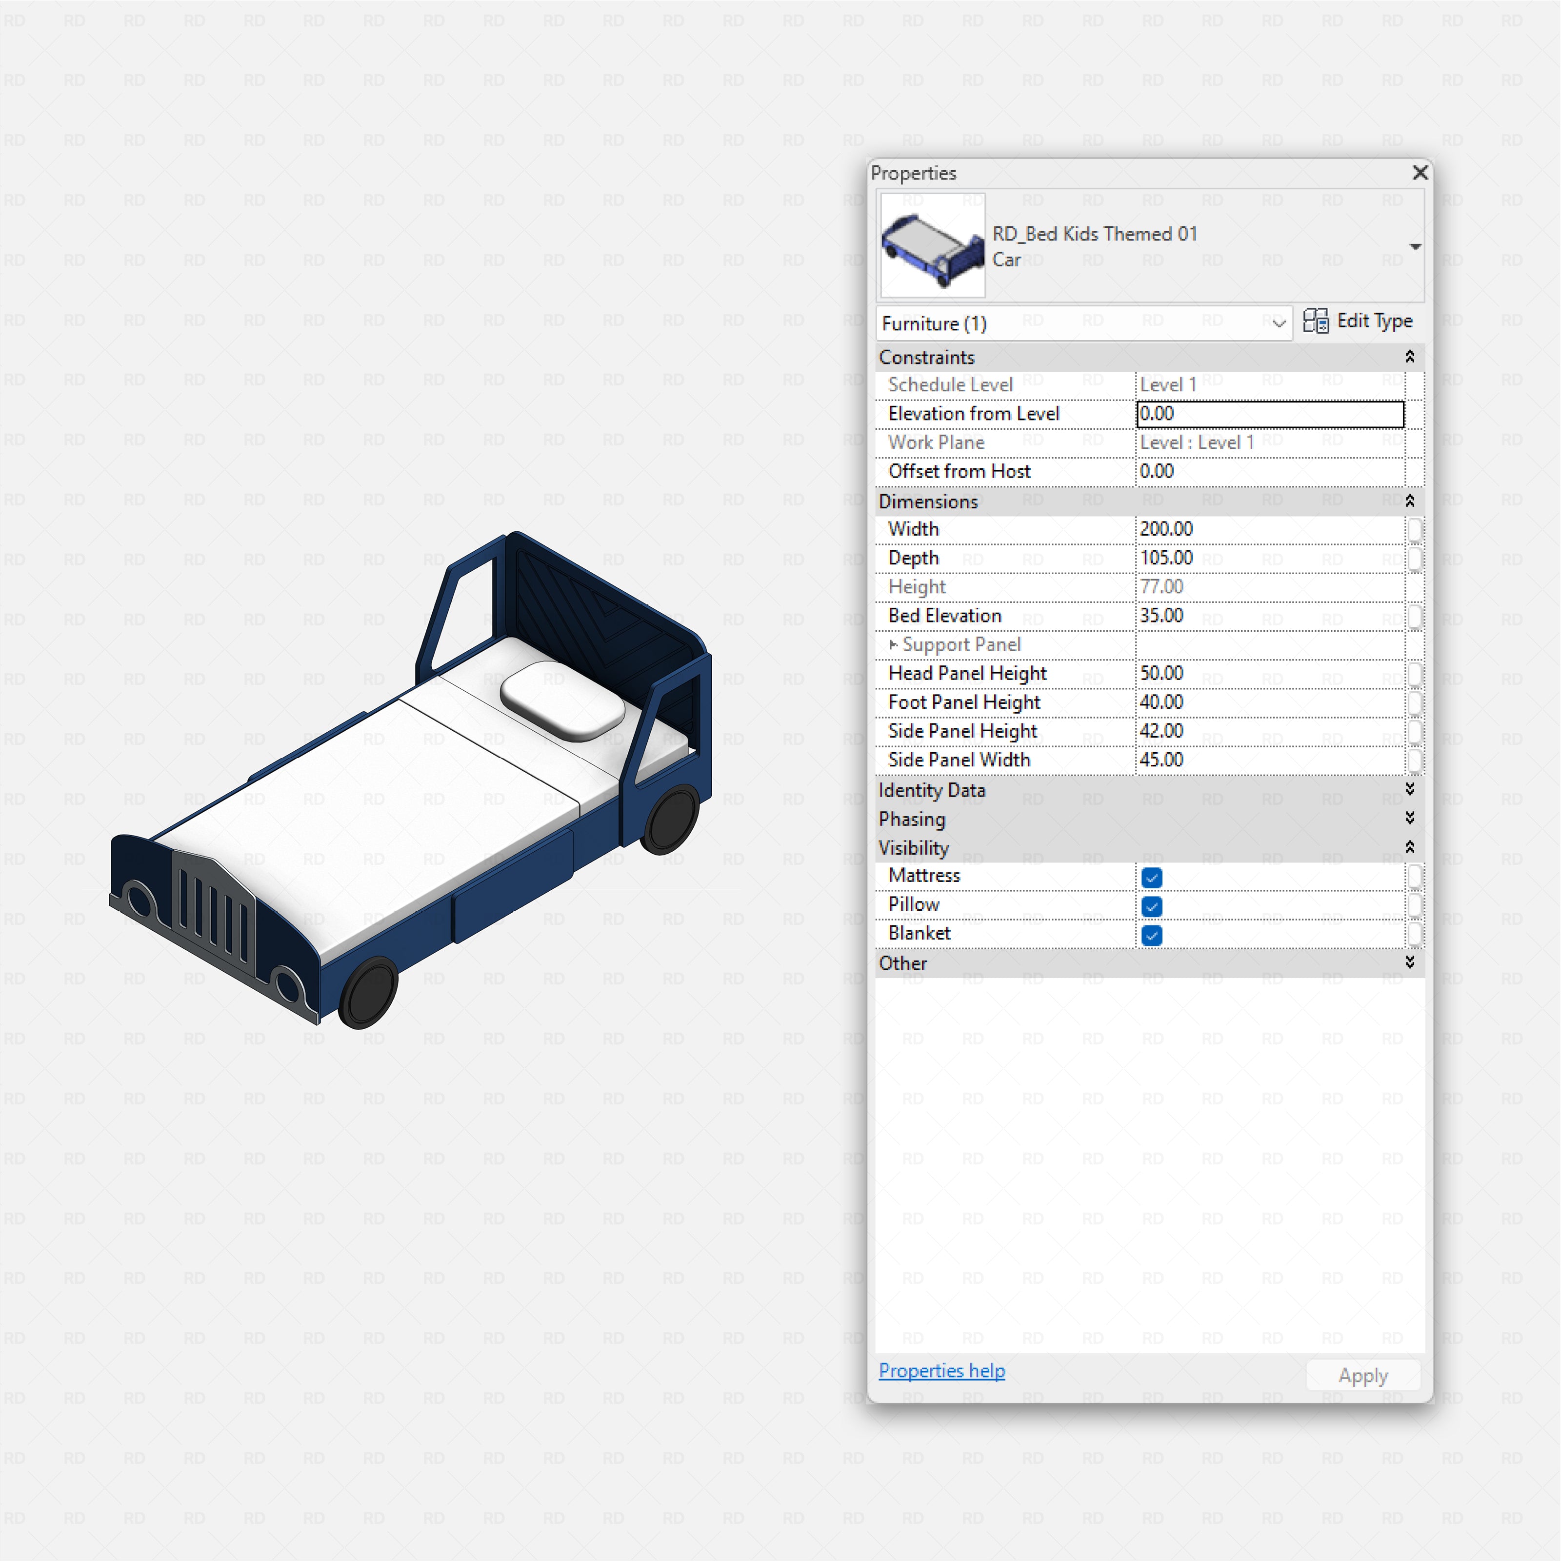Open the Properties help link
This screenshot has width=1561, height=1561.
pyautogui.click(x=941, y=1371)
